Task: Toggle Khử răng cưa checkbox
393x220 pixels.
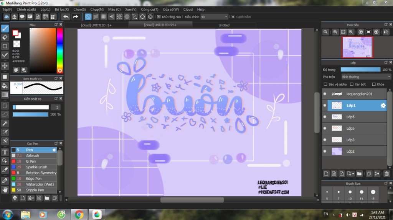Action: tap(159, 17)
